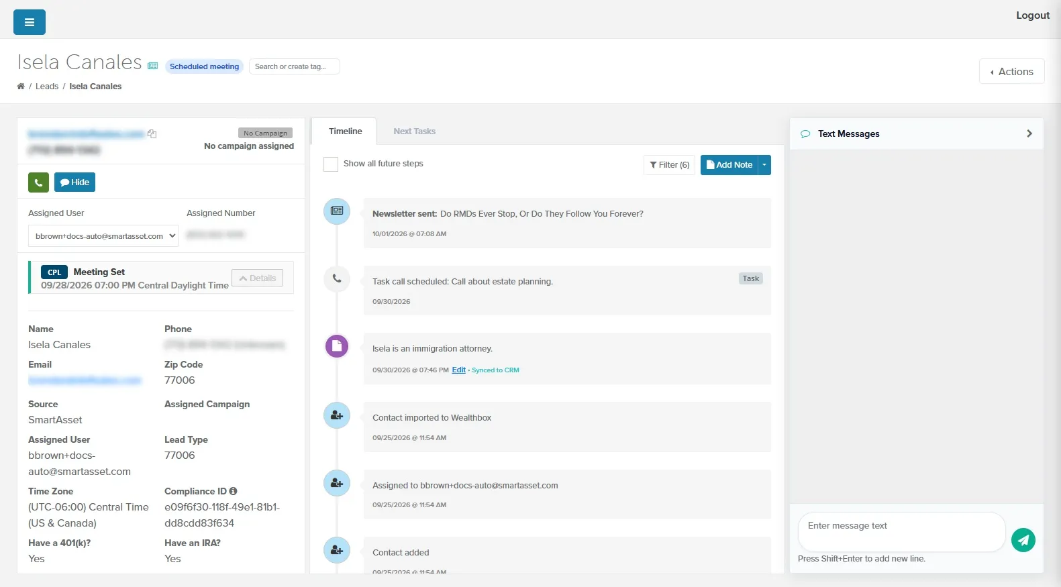Screen dimensions: 1061x587
Task: Enable Show all future steps checkbox
Action: [x=331, y=164]
